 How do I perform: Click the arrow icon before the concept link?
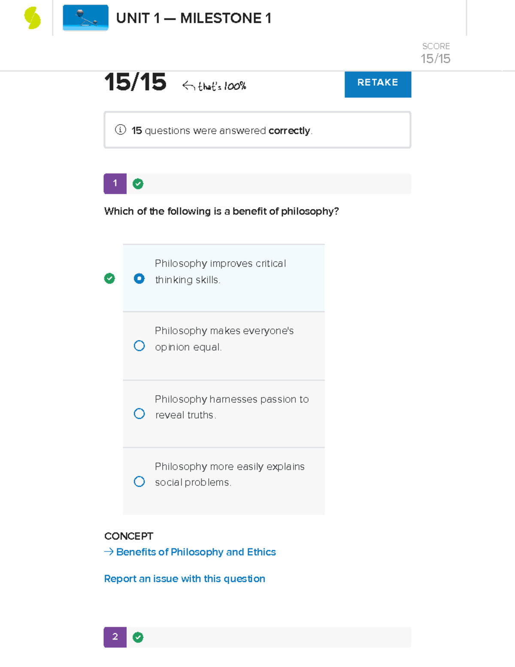tap(109, 551)
